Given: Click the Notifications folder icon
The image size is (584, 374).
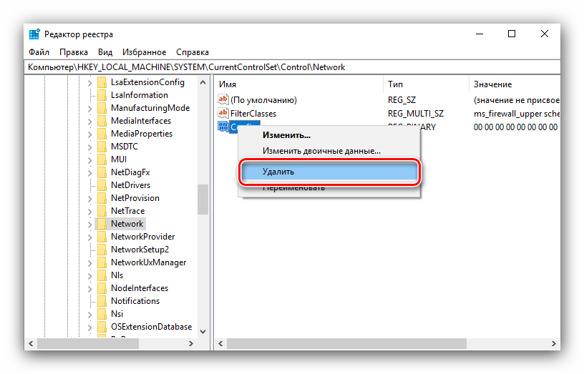Looking at the screenshot, I should [x=101, y=301].
